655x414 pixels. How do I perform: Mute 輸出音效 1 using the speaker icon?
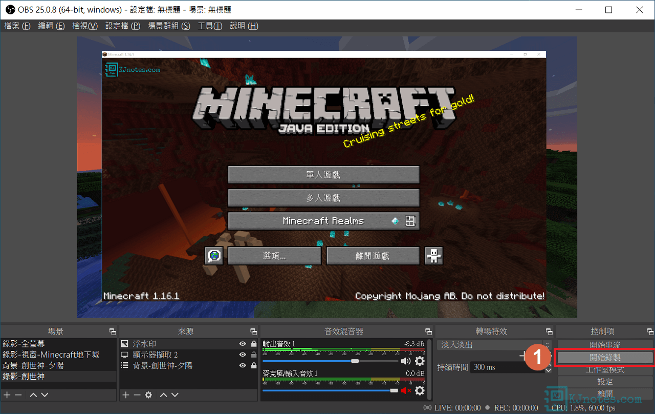point(406,361)
